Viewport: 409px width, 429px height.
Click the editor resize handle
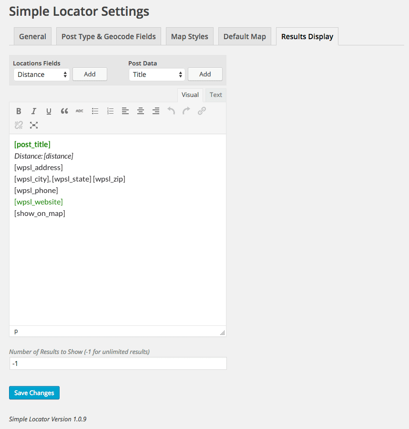click(x=223, y=333)
